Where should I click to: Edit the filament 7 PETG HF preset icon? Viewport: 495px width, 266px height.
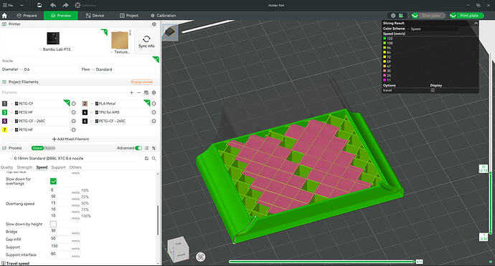coord(74,129)
